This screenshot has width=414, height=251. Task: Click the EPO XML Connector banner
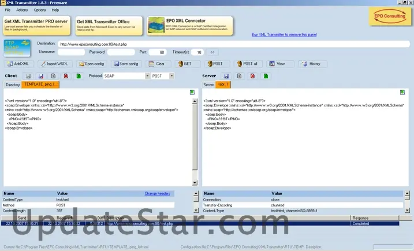coord(190,25)
